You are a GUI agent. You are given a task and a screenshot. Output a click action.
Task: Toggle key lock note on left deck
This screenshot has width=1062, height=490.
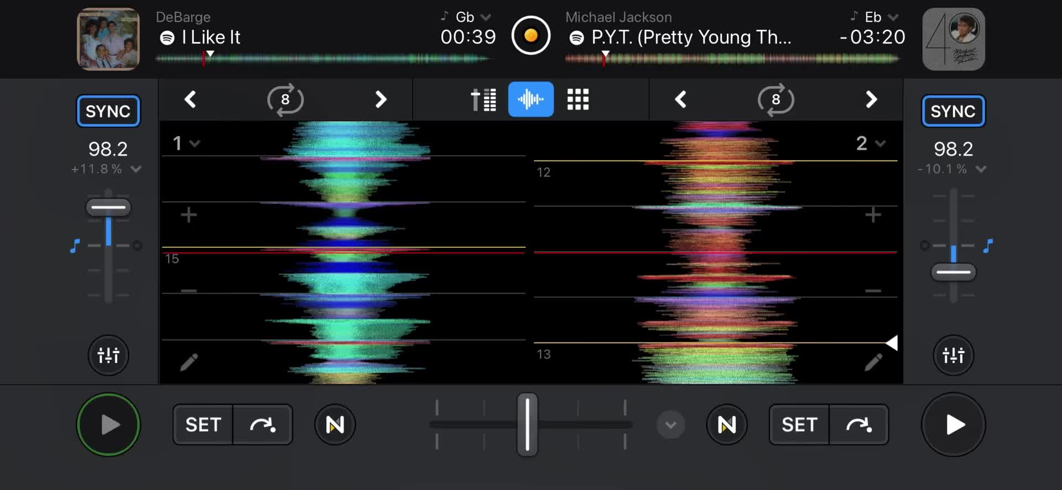coord(75,246)
